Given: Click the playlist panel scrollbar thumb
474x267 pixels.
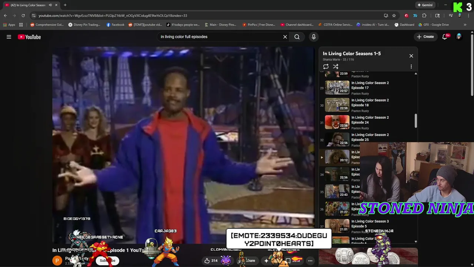Looking at the screenshot, I should pyautogui.click(x=415, y=121).
